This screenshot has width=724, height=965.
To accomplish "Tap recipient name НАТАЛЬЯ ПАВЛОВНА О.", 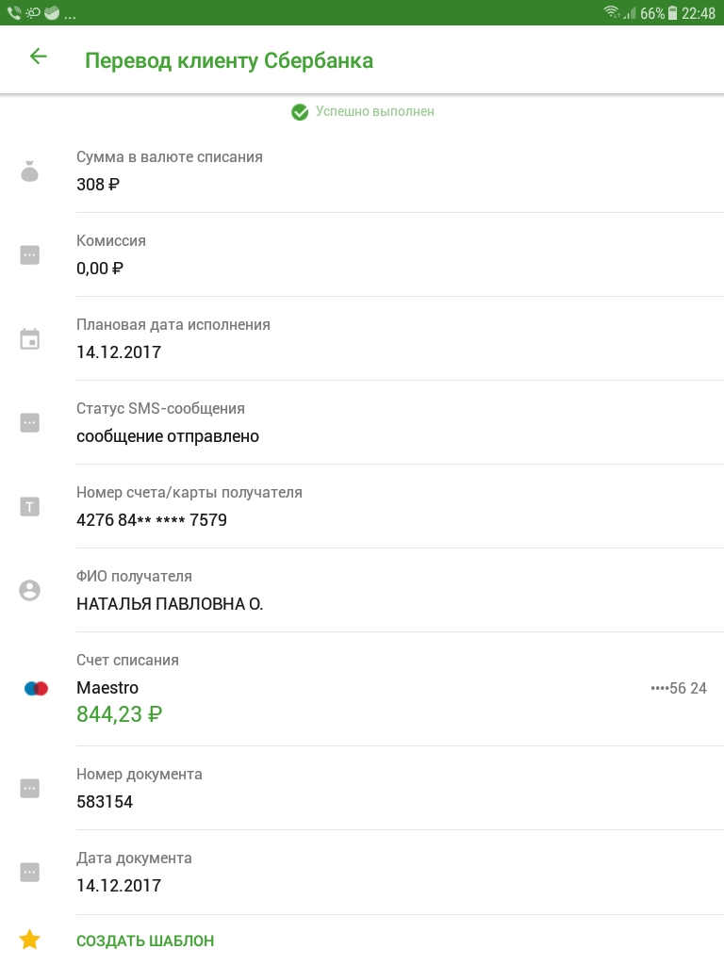I will click(x=170, y=604).
